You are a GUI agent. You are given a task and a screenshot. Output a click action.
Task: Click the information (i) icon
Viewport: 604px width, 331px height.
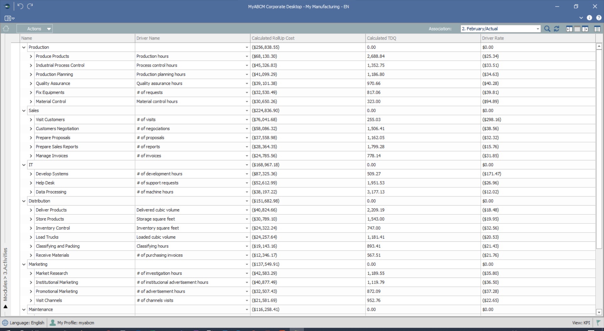click(x=589, y=18)
